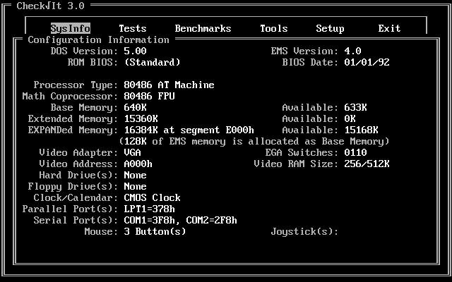Click the Mouse value '3 Button(s)'
This screenshot has width=452, height=282.
point(155,231)
